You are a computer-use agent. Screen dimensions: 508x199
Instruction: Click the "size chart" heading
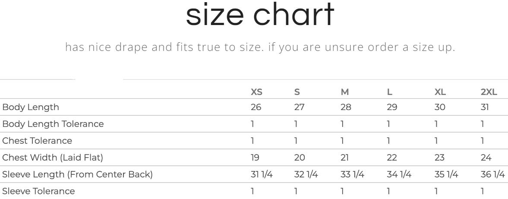[260, 15]
